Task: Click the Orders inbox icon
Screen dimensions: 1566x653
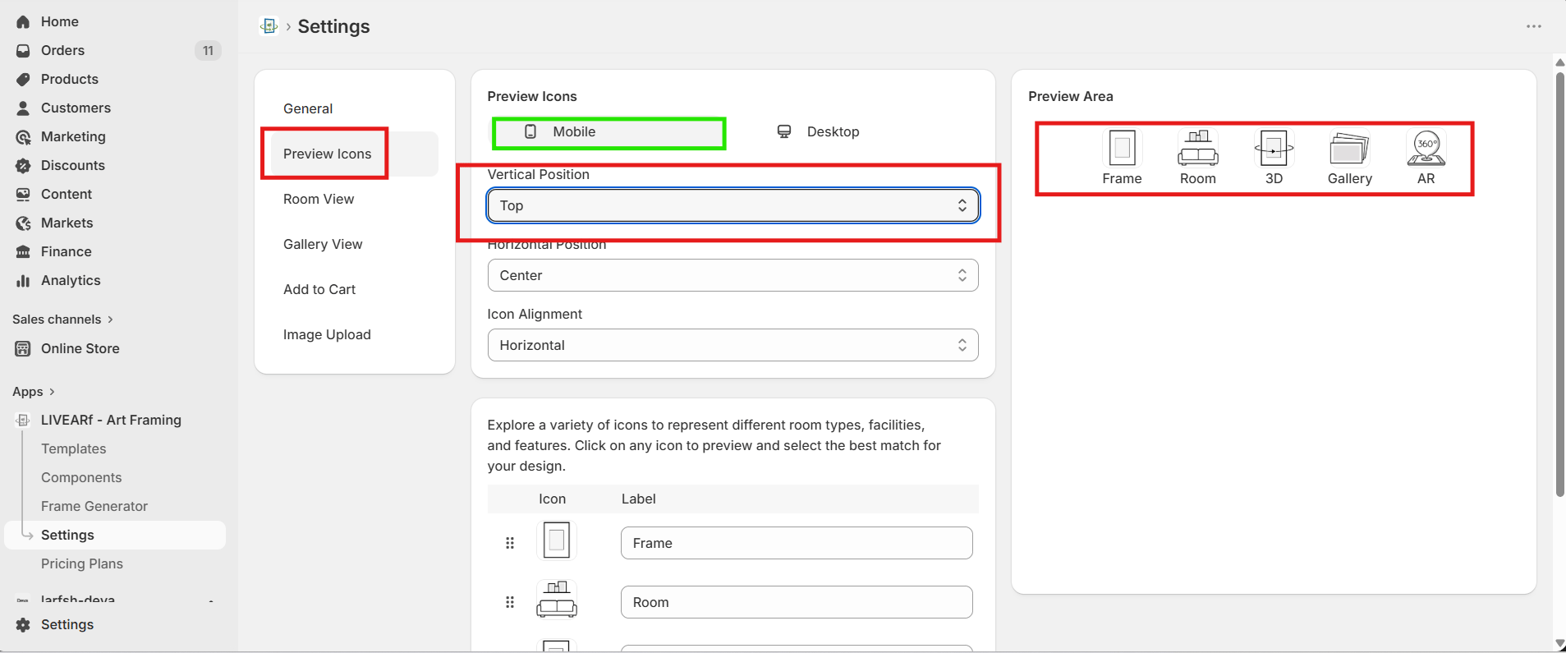Action: click(23, 51)
